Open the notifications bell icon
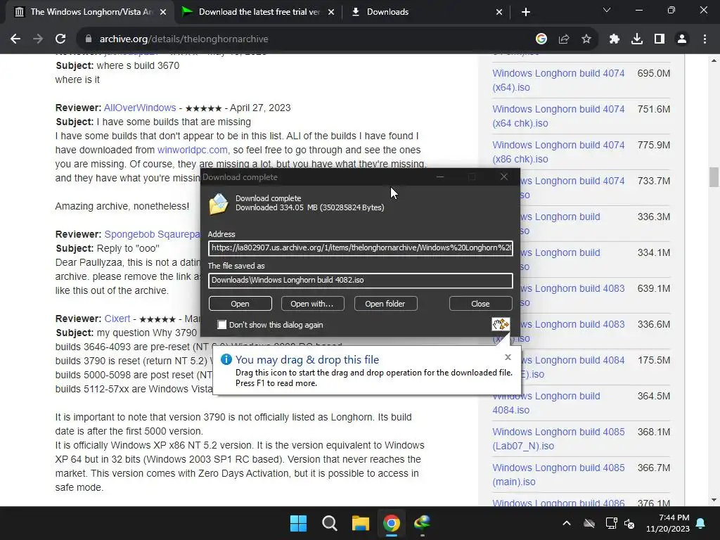720x540 pixels. pos(701,523)
